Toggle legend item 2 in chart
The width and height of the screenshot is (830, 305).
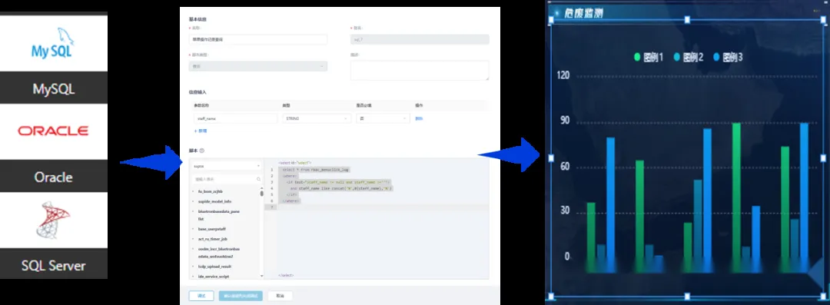[x=688, y=57]
